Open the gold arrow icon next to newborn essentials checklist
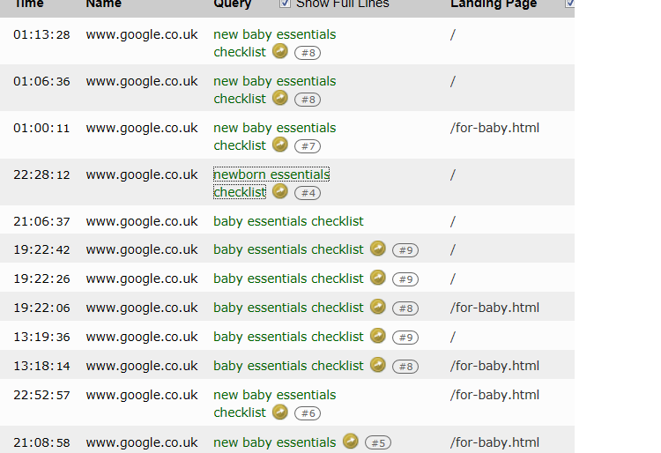661x453 pixels. (280, 192)
